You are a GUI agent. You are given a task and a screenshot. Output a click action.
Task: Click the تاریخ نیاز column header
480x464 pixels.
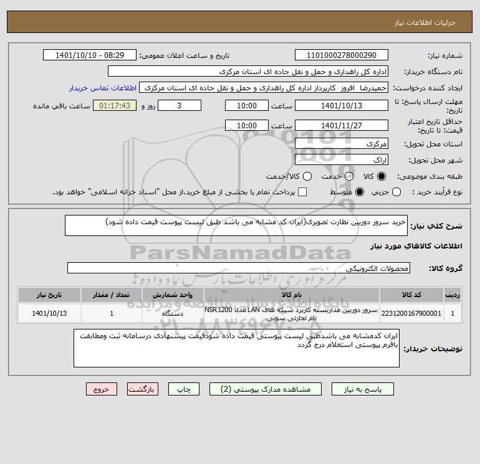(49, 295)
